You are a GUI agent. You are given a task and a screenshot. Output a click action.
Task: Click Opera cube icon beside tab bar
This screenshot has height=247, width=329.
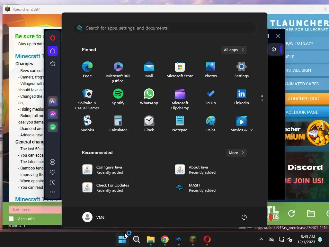(x=274, y=49)
